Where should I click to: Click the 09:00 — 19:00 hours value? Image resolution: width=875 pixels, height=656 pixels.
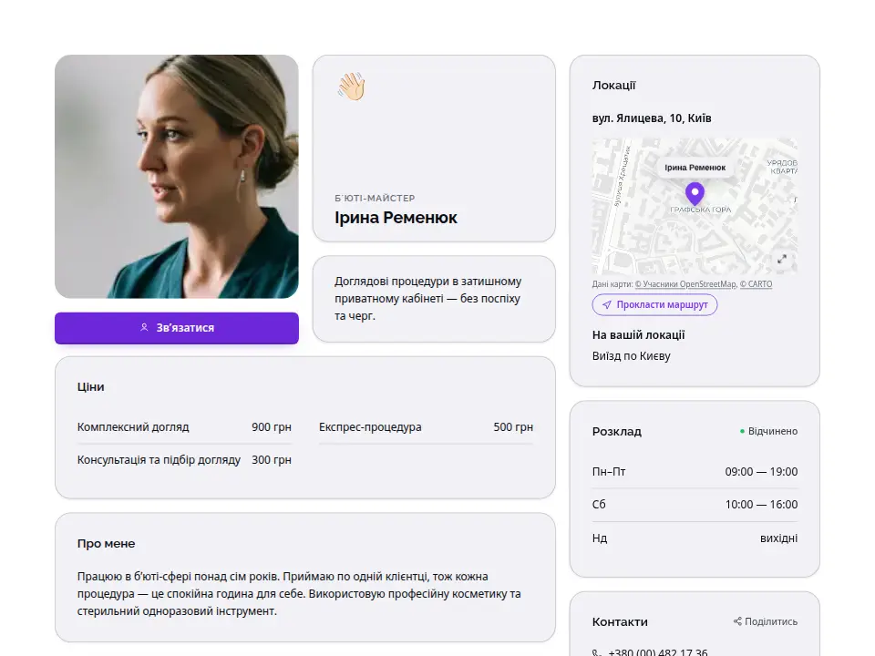click(761, 472)
